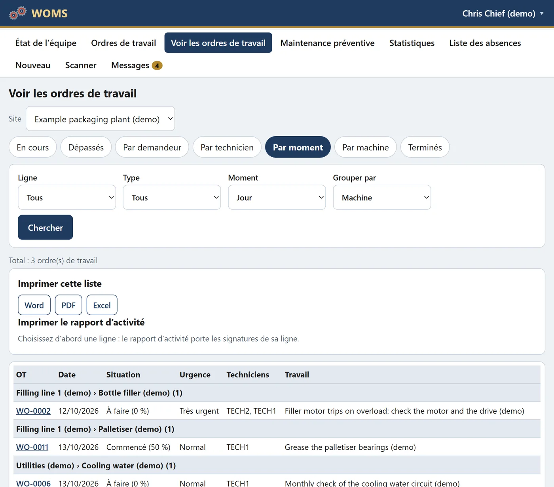Select Par moment view
554x487 pixels.
[298, 147]
